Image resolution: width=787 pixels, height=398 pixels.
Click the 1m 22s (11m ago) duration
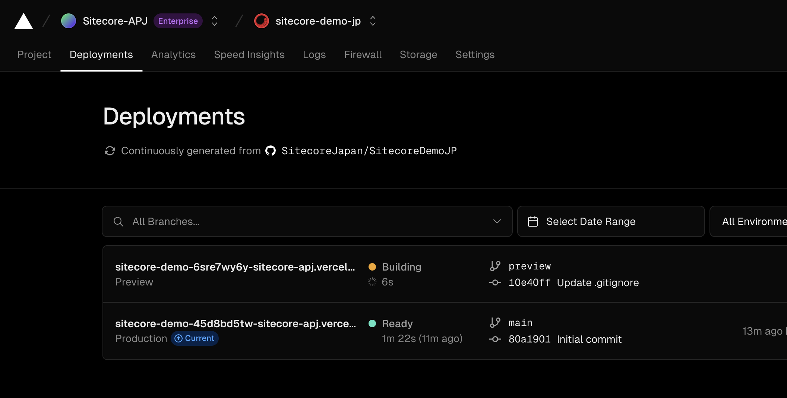422,338
